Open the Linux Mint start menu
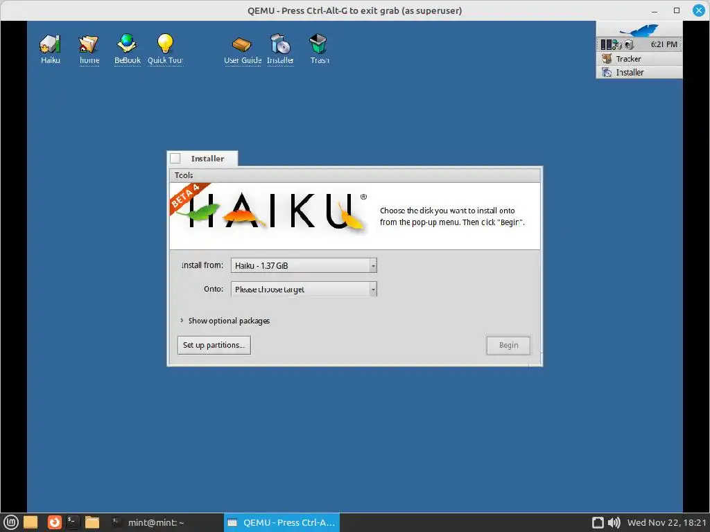 point(11,522)
